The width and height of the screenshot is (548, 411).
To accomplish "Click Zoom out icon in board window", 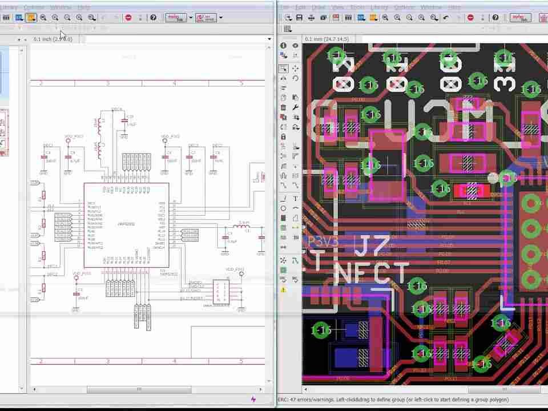I will coord(409,18).
